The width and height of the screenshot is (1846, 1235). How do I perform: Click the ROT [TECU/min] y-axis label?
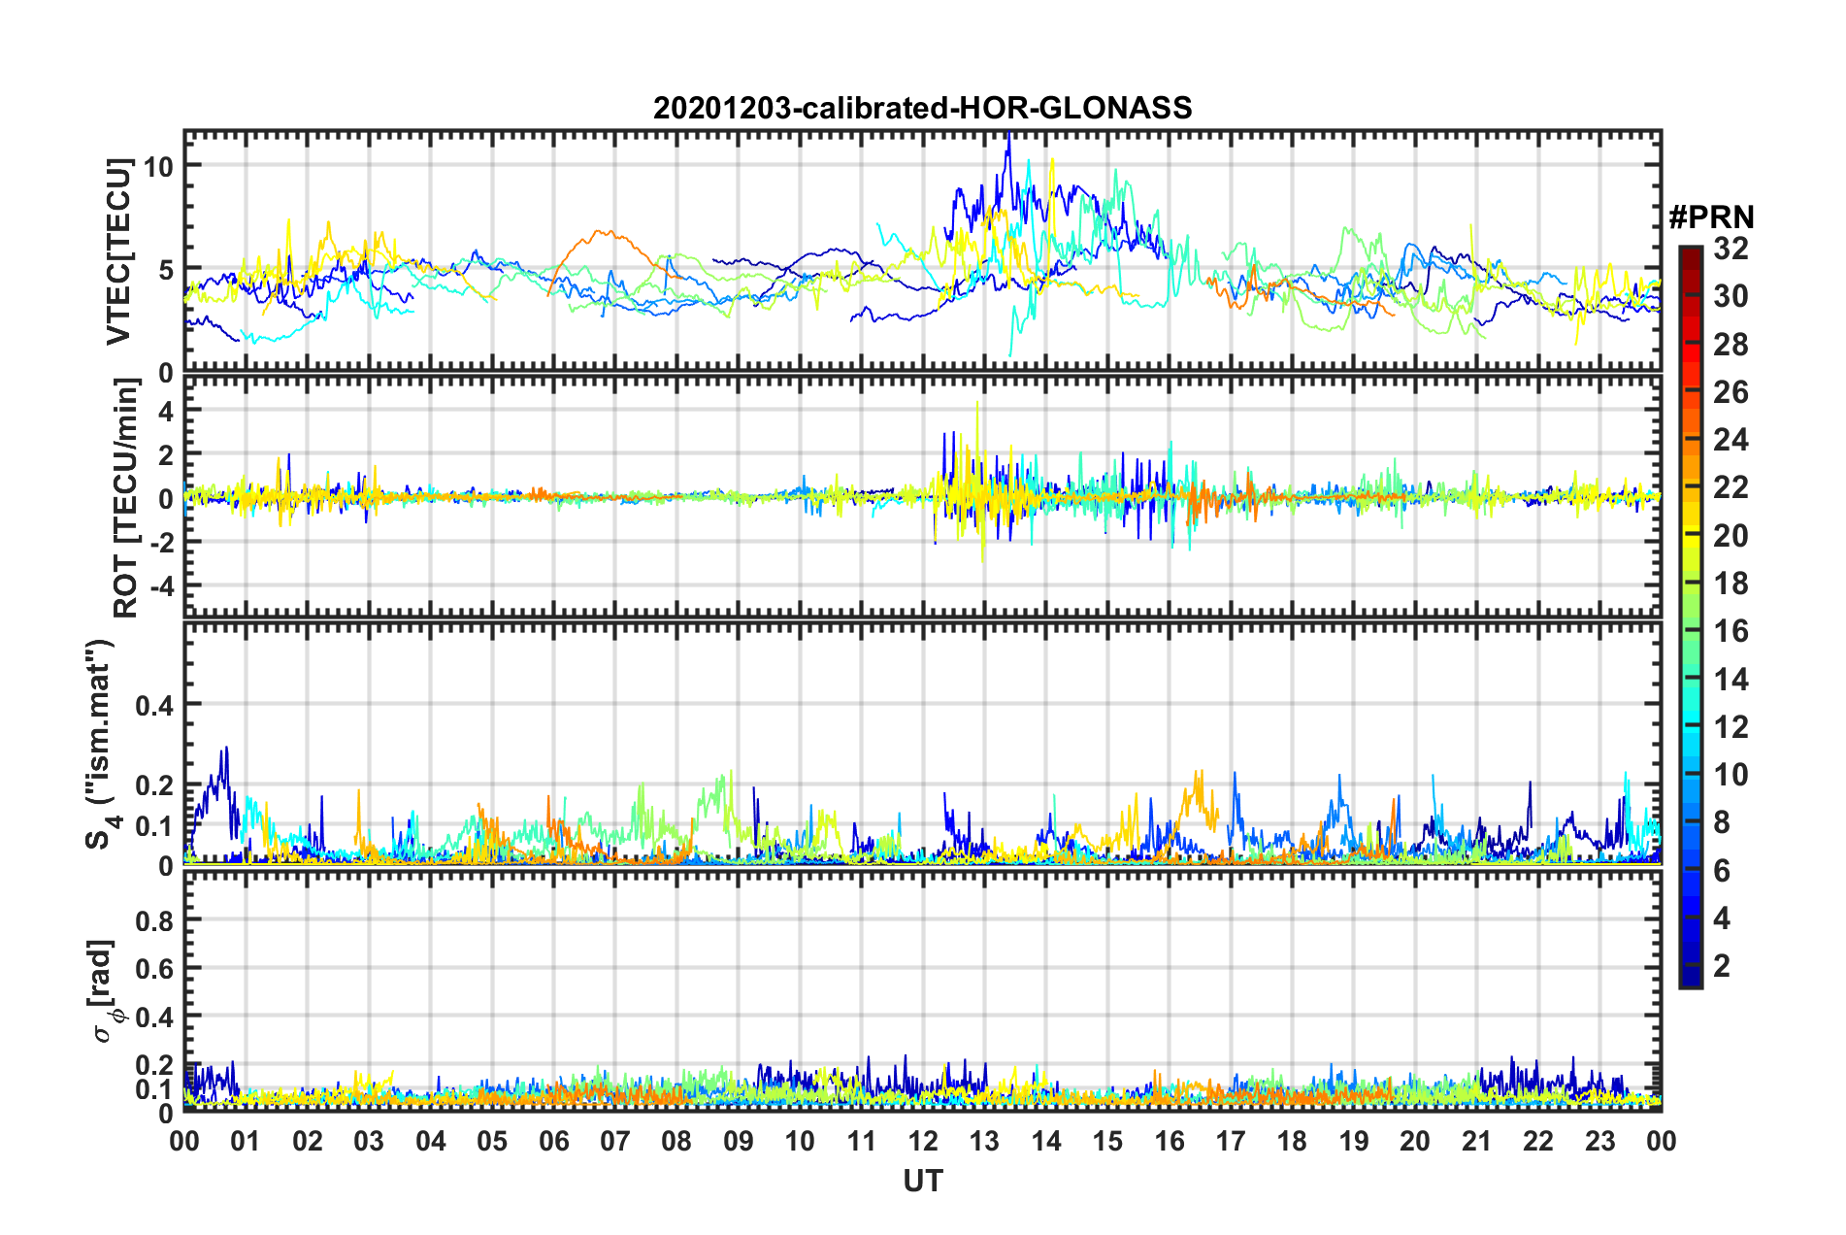click(126, 498)
